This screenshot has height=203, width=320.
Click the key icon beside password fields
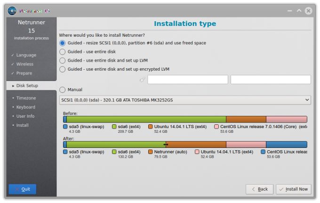click(x=142, y=80)
